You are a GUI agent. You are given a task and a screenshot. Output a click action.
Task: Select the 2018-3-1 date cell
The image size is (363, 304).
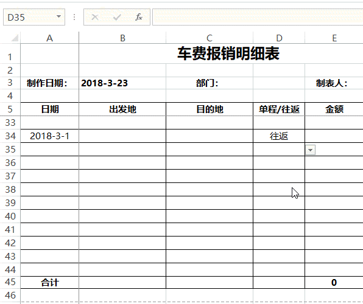point(49,136)
